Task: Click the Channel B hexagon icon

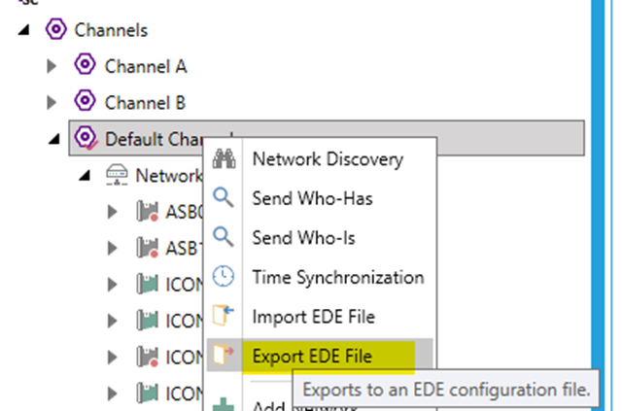Action: coord(86,102)
